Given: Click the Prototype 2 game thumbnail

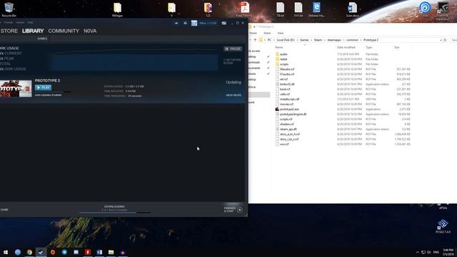Looking at the screenshot, I should [x=16, y=89].
